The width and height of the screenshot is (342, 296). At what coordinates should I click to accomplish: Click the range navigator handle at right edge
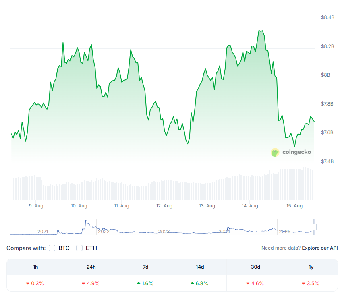(x=314, y=227)
